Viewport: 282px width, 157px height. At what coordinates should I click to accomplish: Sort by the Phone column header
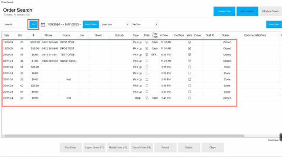point(48,35)
